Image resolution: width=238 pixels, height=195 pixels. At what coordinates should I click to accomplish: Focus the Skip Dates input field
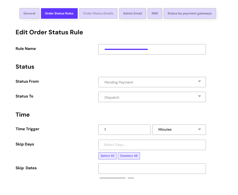152,168
